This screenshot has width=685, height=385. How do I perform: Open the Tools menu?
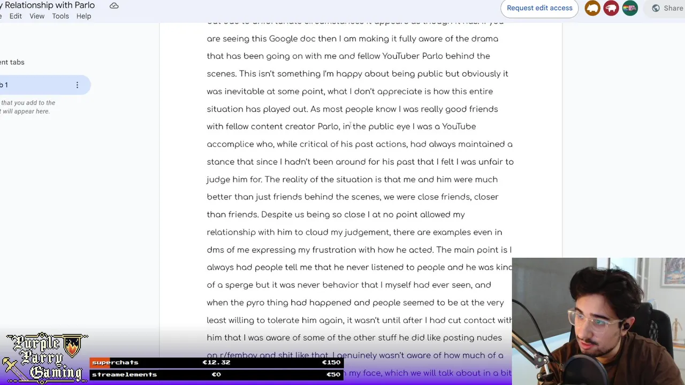(x=60, y=16)
